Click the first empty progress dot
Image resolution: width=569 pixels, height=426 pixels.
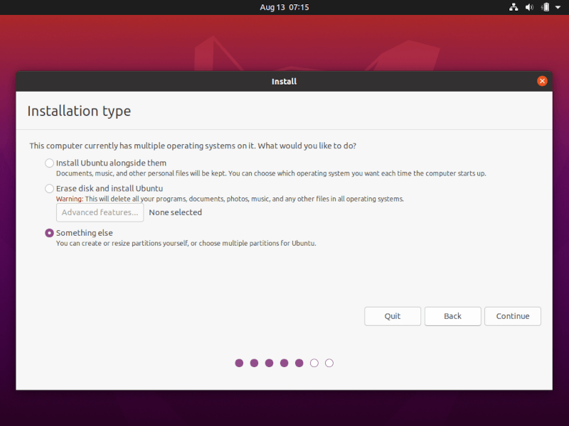pos(314,363)
